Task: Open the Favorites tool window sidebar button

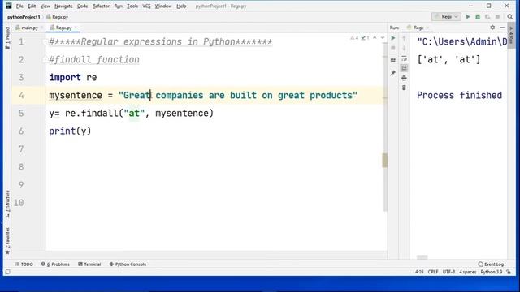Action: tap(7, 241)
